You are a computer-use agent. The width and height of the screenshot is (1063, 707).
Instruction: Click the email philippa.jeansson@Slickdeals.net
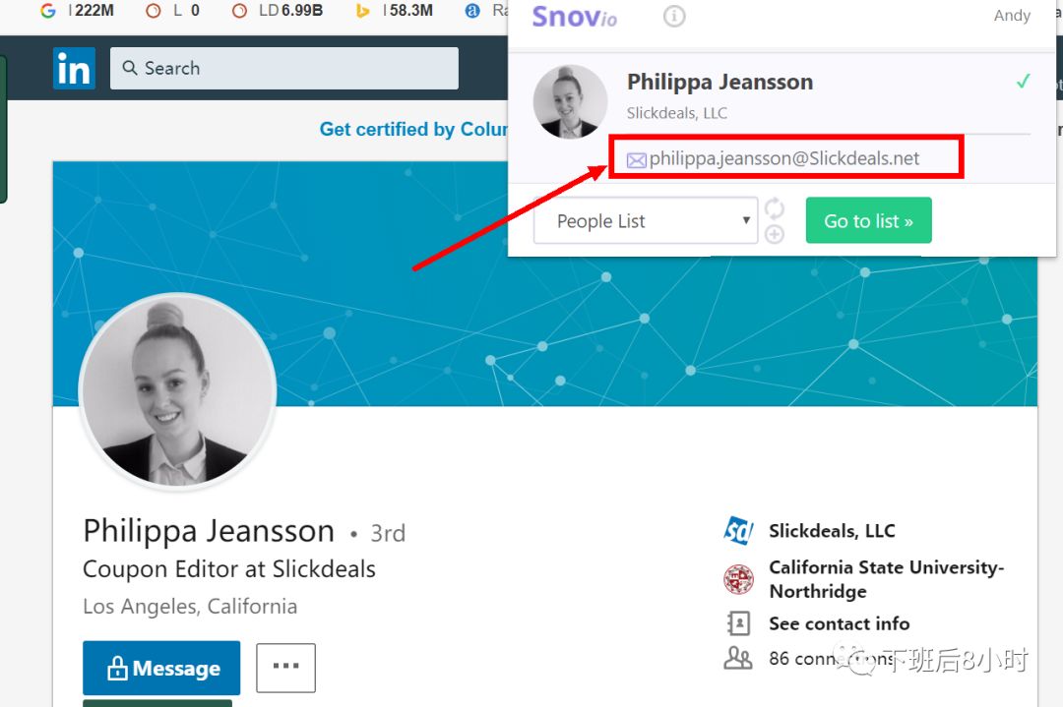784,158
